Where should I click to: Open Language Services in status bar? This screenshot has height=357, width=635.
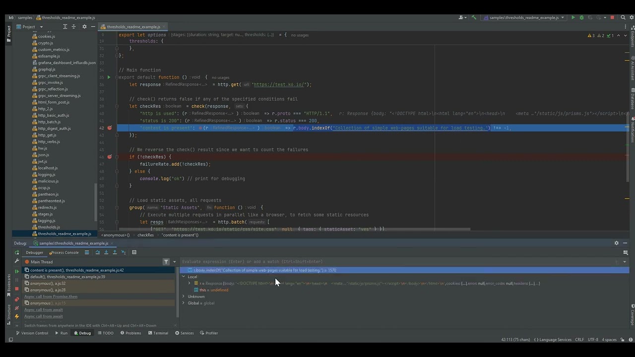coord(553,340)
